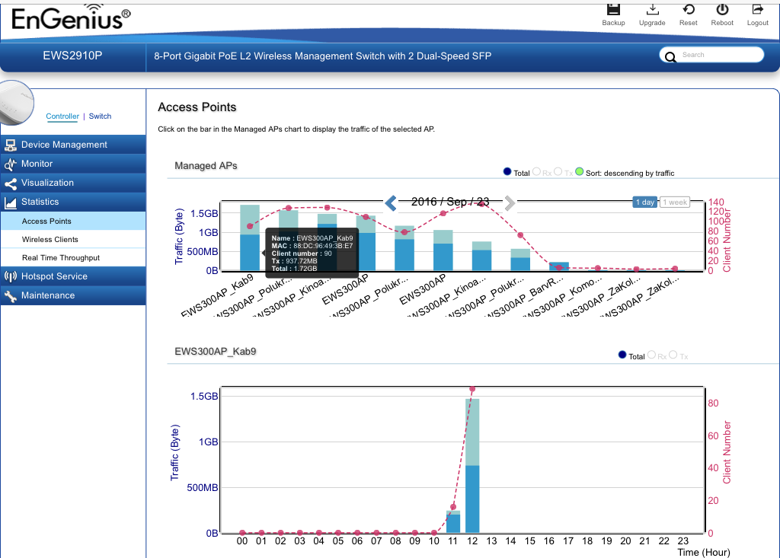Expand the Device Management menu

click(x=73, y=145)
